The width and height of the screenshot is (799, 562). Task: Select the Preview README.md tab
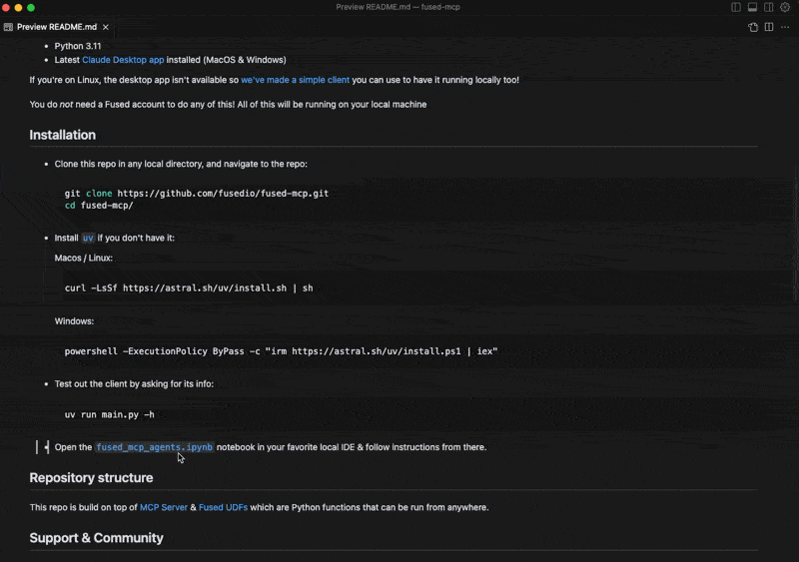(x=57, y=27)
